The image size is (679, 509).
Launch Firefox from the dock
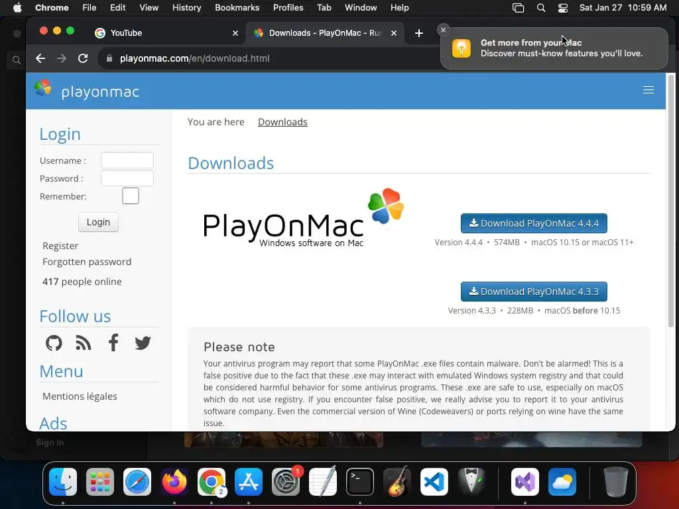[174, 482]
